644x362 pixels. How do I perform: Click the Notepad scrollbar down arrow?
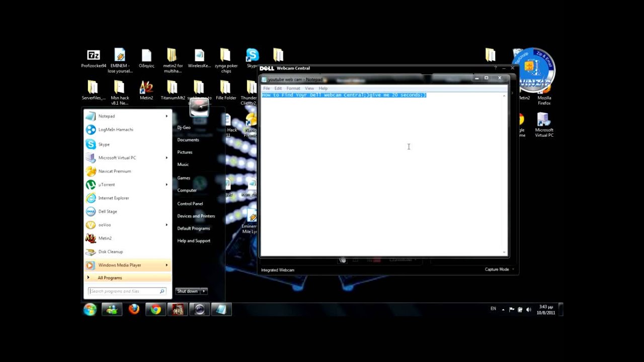(505, 252)
